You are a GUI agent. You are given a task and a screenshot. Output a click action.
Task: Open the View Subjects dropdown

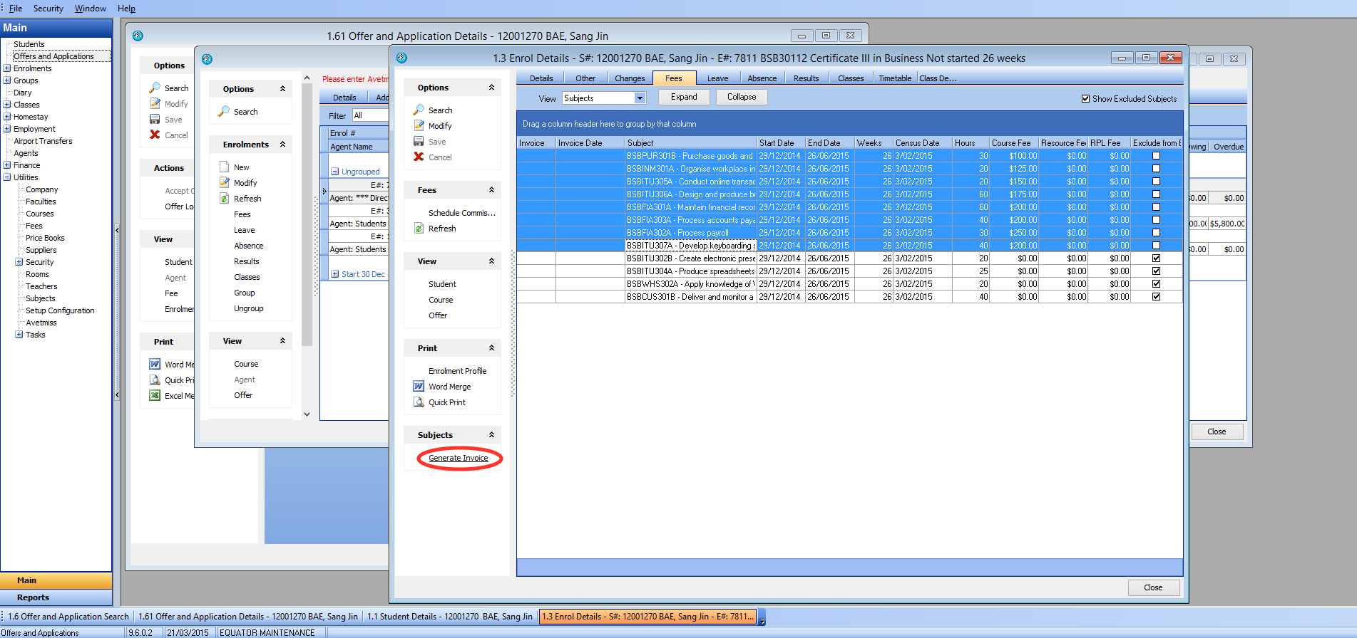(x=640, y=98)
